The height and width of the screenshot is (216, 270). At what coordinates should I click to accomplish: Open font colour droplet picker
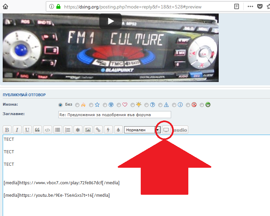[118, 130]
